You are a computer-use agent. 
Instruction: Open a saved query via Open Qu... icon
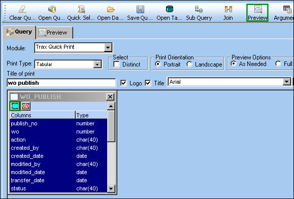coord(52,9)
